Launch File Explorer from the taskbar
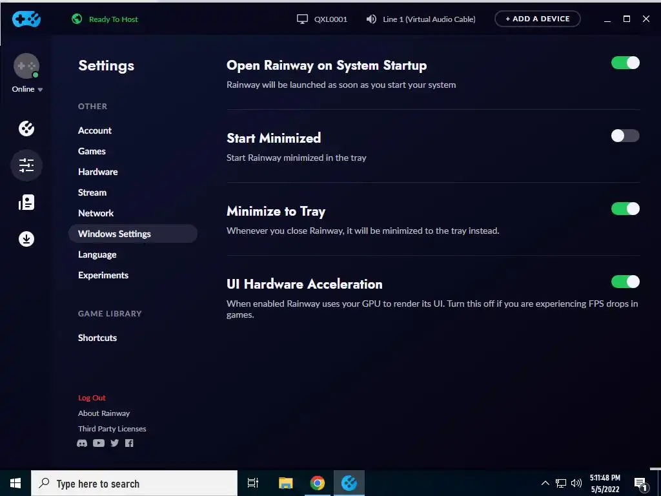Screen dimensions: 661x496 (x=286, y=483)
